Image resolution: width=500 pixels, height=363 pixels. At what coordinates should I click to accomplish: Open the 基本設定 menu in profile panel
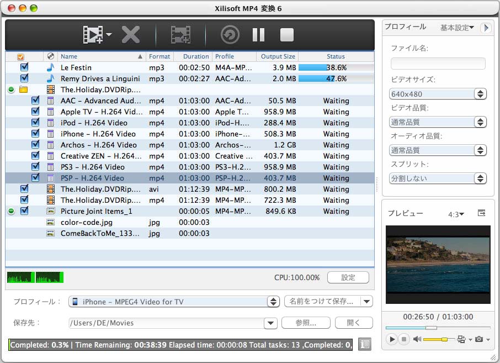click(457, 27)
